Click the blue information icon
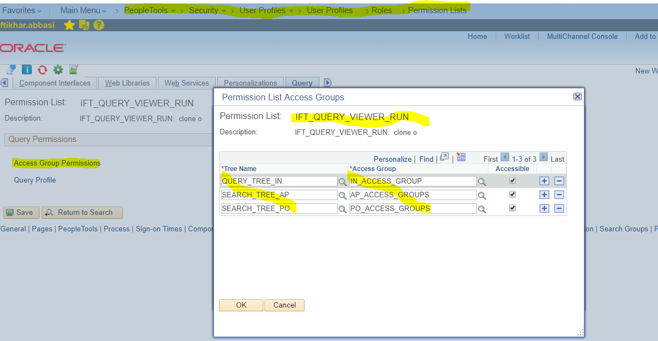The width and height of the screenshot is (658, 341). (26, 70)
